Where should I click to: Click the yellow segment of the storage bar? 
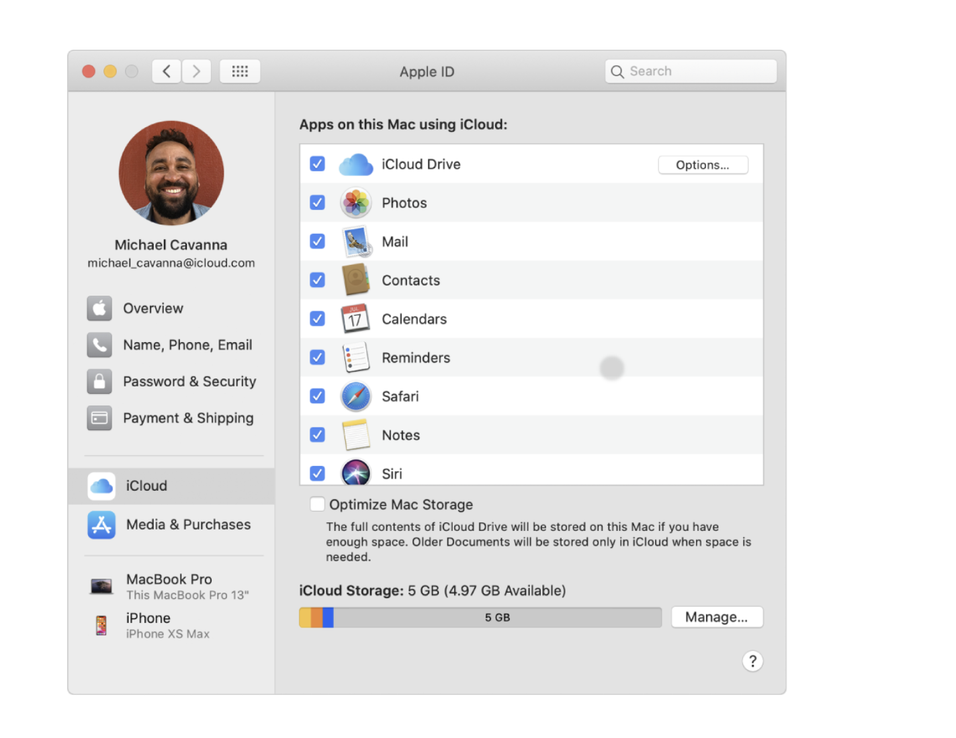click(305, 617)
